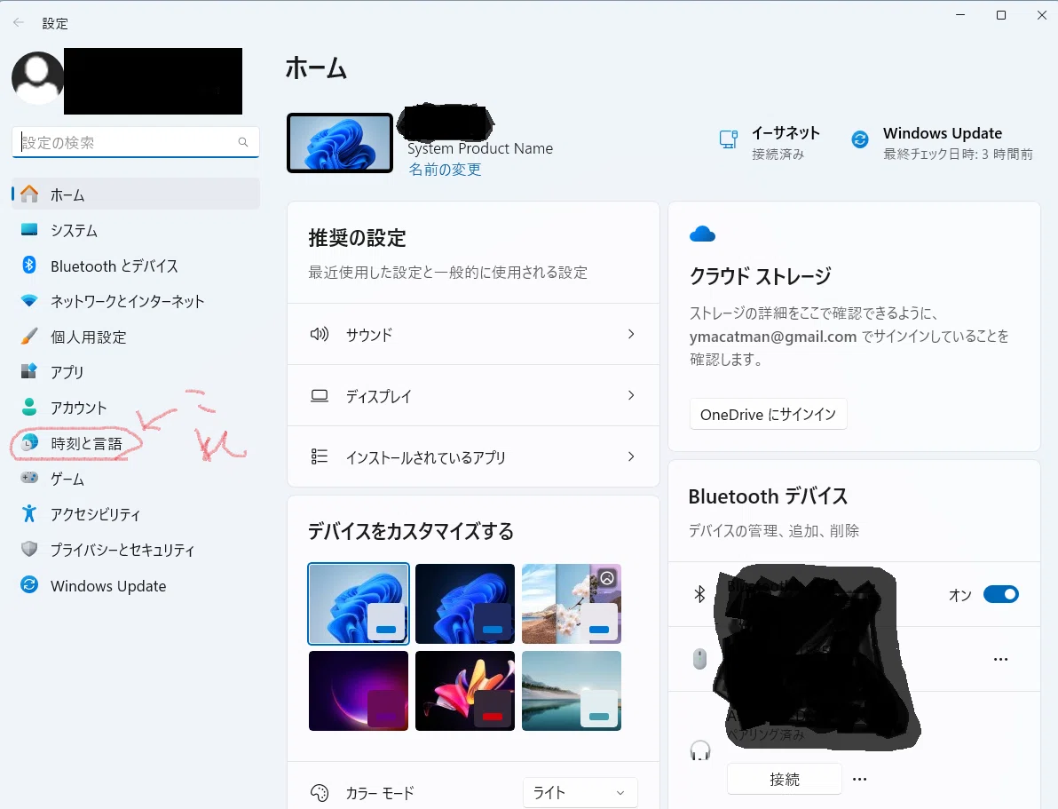
Task: Select the calm lake theme
Action: [572, 691]
